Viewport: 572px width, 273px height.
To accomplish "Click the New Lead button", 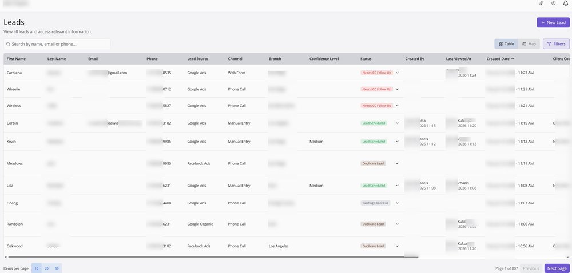I will [553, 23].
